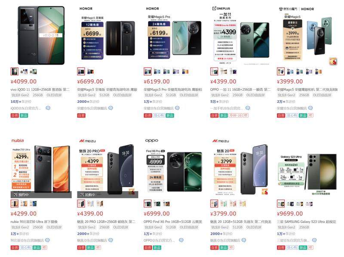The width and height of the screenshot is (344, 257).
Task: Click chat icon beside Samsung JD store
Action: tap(314, 240)
